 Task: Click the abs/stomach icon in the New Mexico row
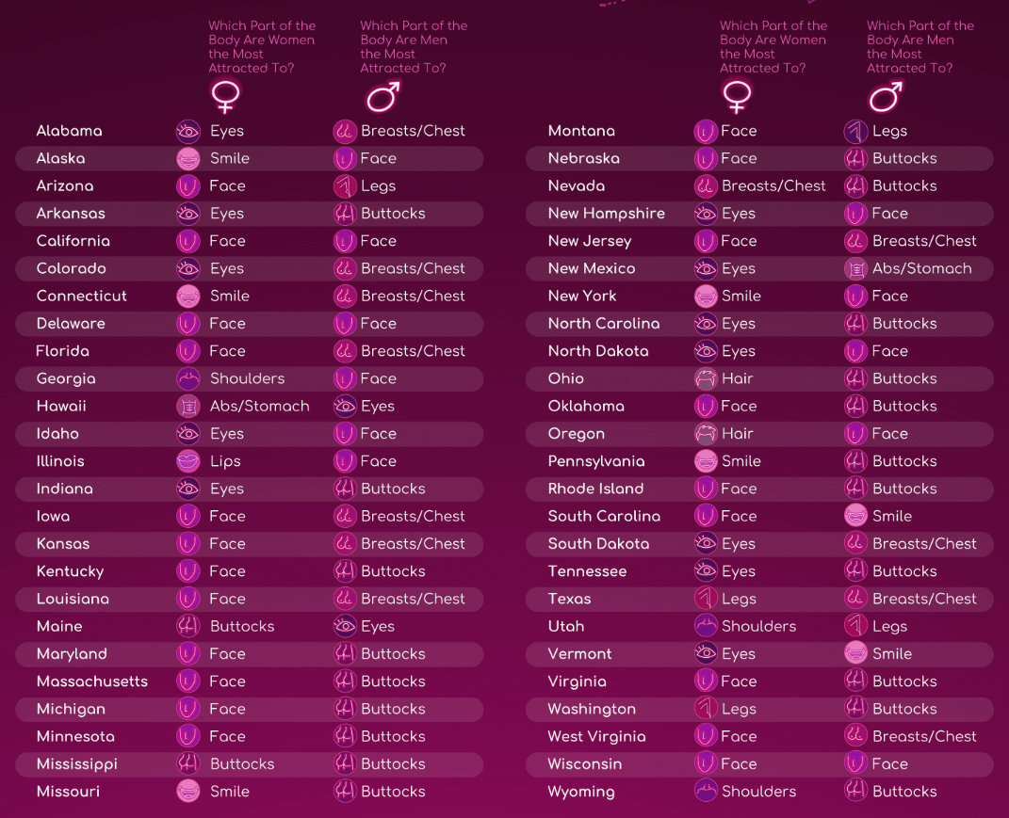pyautogui.click(x=855, y=269)
